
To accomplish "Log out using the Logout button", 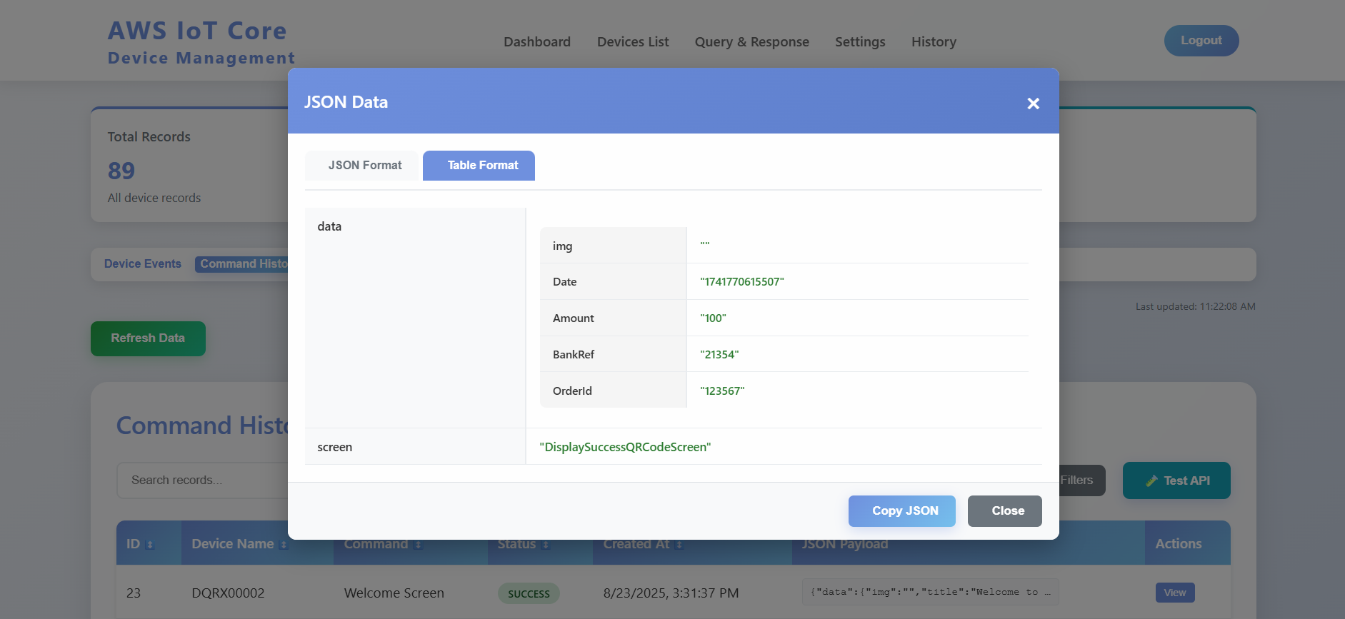I will pyautogui.click(x=1201, y=41).
